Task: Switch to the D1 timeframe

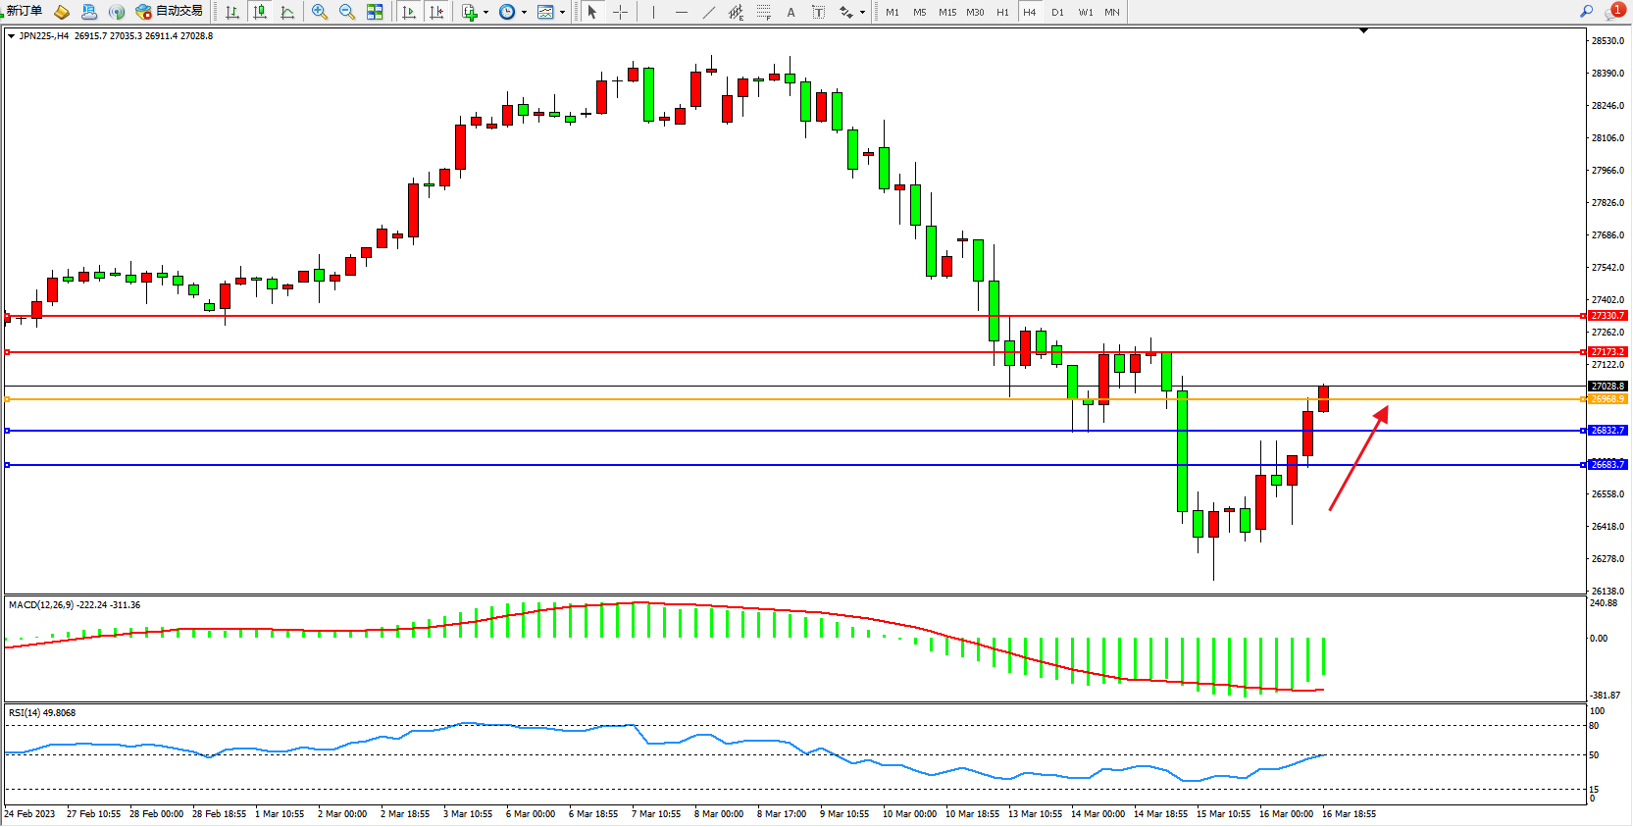Action: point(1057,12)
